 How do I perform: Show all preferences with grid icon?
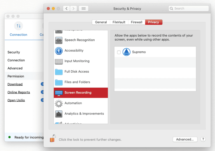coord(83,8)
